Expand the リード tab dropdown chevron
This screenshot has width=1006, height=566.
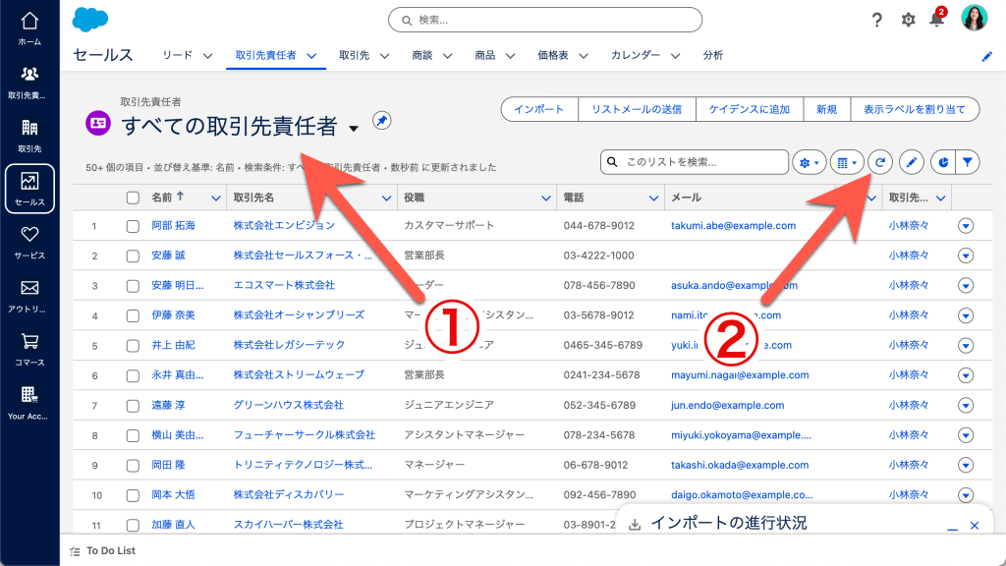tap(208, 56)
